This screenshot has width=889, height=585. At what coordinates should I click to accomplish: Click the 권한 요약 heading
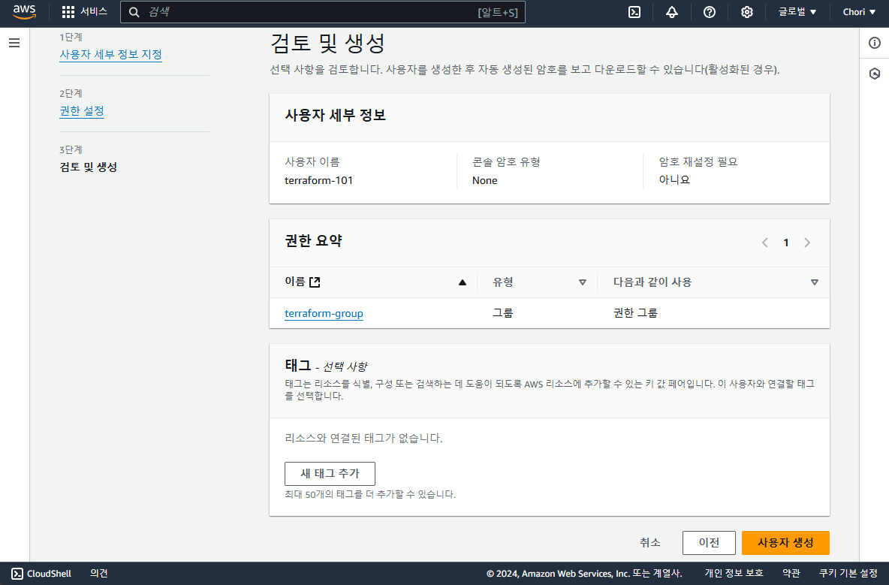[314, 241]
